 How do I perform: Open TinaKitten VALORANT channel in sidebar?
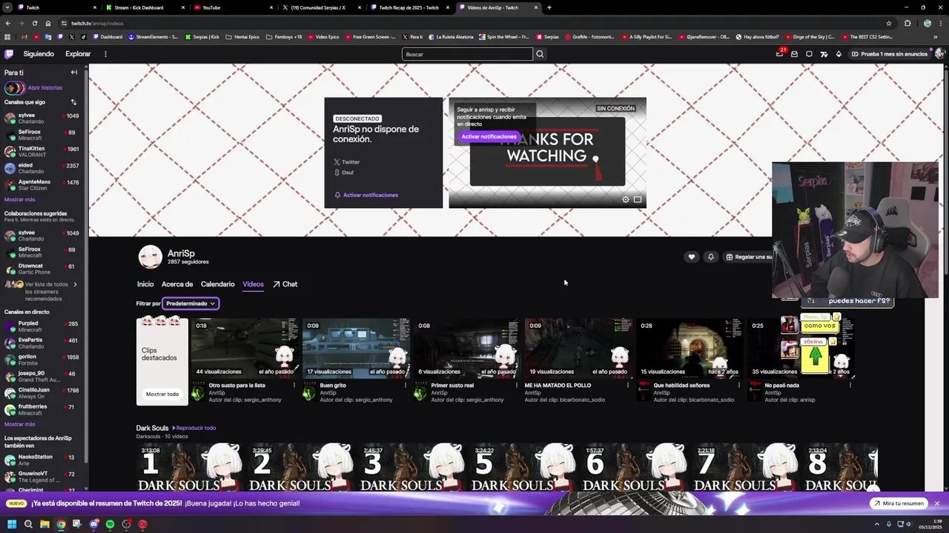42,152
